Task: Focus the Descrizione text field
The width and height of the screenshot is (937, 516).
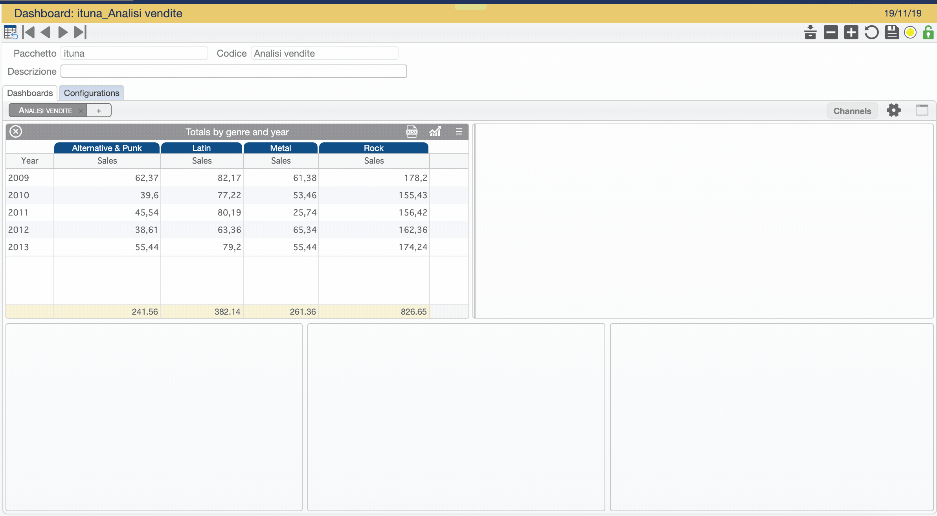Action: 234,71
